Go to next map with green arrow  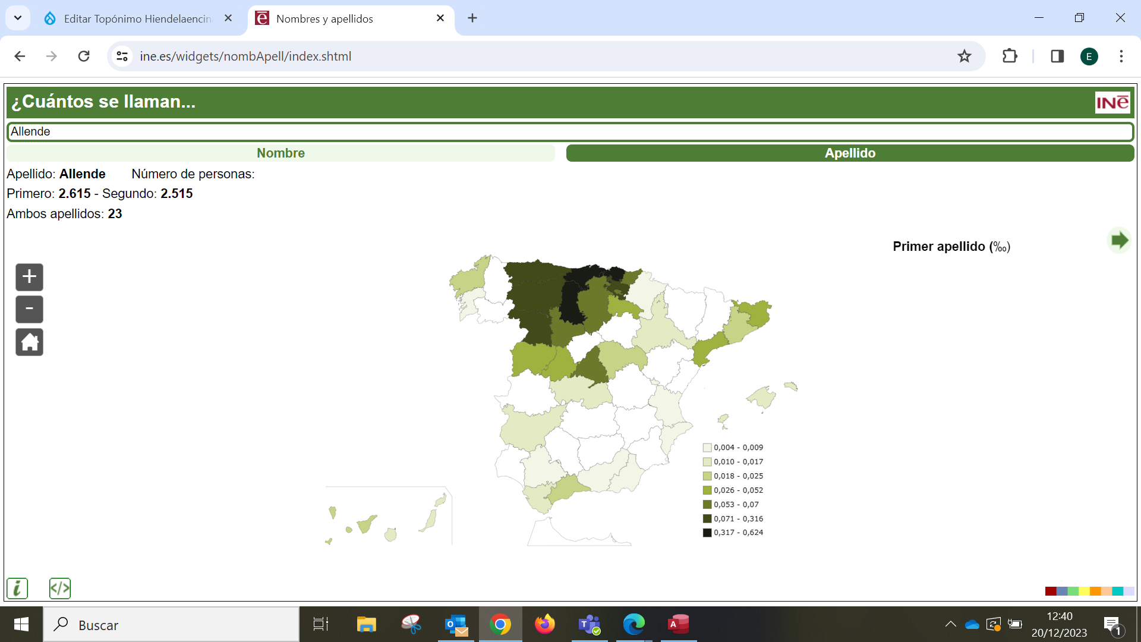1119,241
